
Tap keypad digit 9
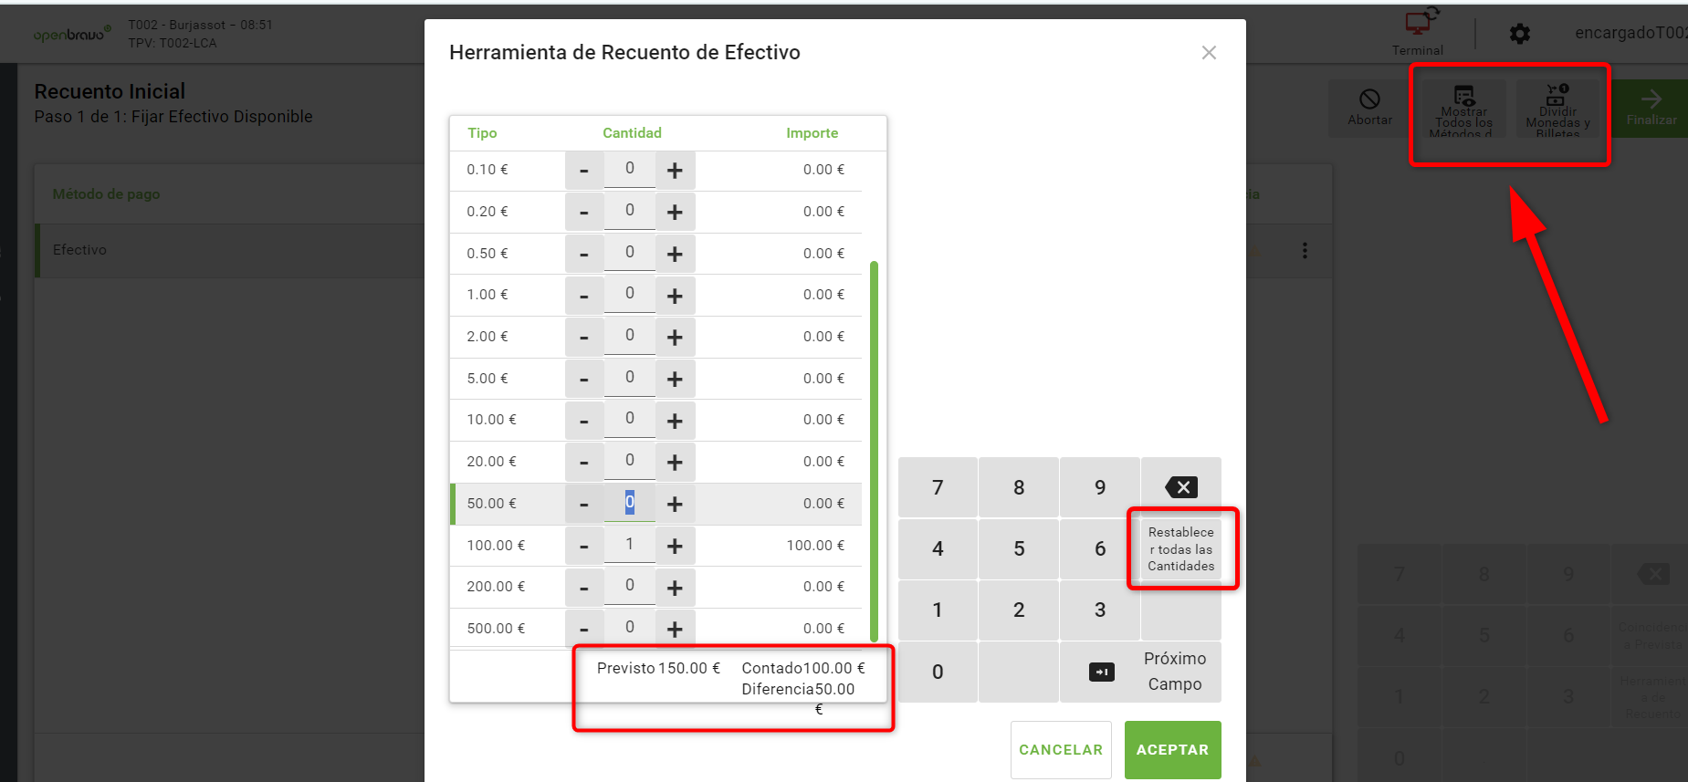(1100, 487)
